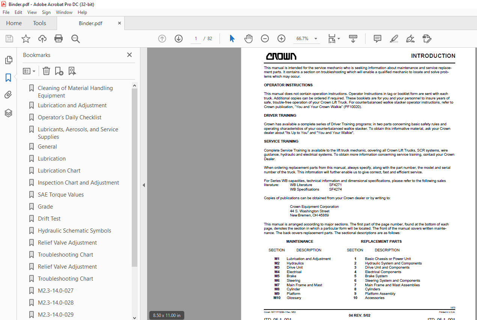Open Inspection Chart and Adjustment bookmark

78,183
